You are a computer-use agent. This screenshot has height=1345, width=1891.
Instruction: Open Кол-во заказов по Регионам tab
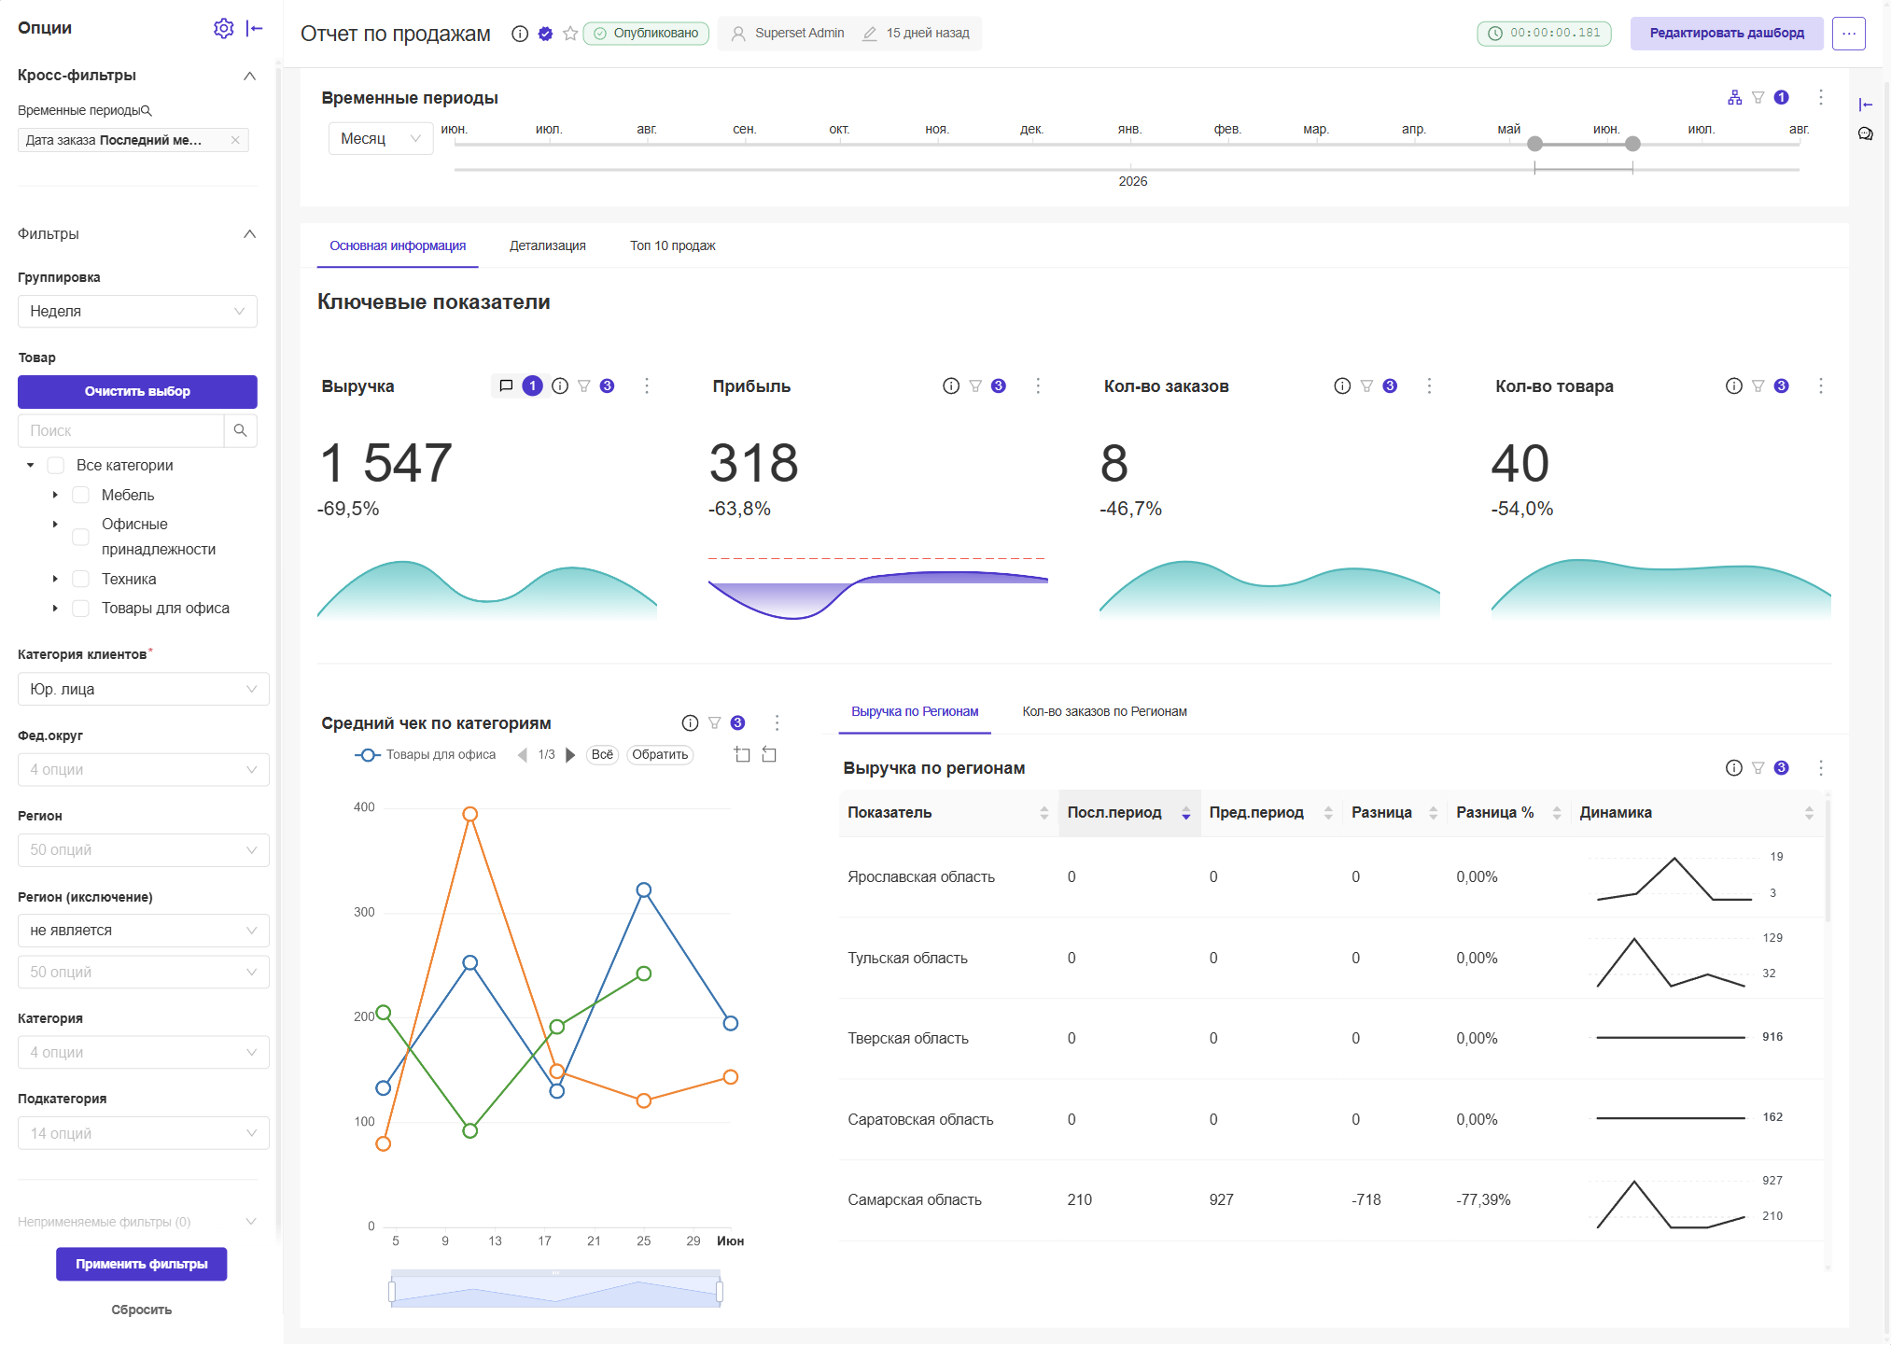pyautogui.click(x=1104, y=711)
